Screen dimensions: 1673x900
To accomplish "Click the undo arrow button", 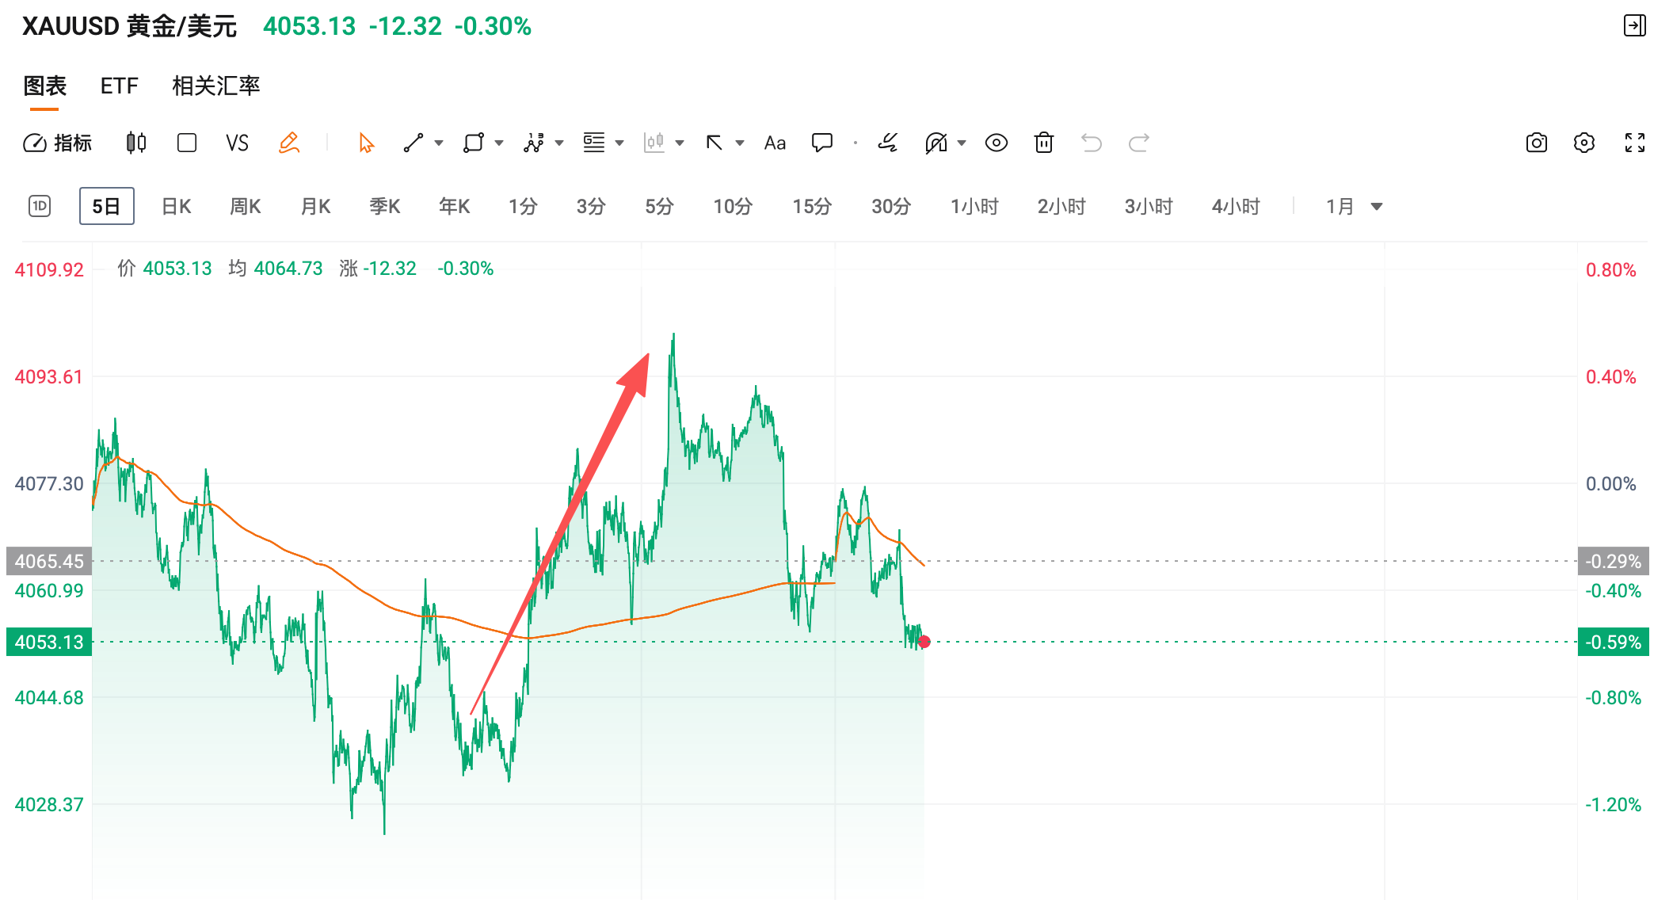I will coord(1092,143).
